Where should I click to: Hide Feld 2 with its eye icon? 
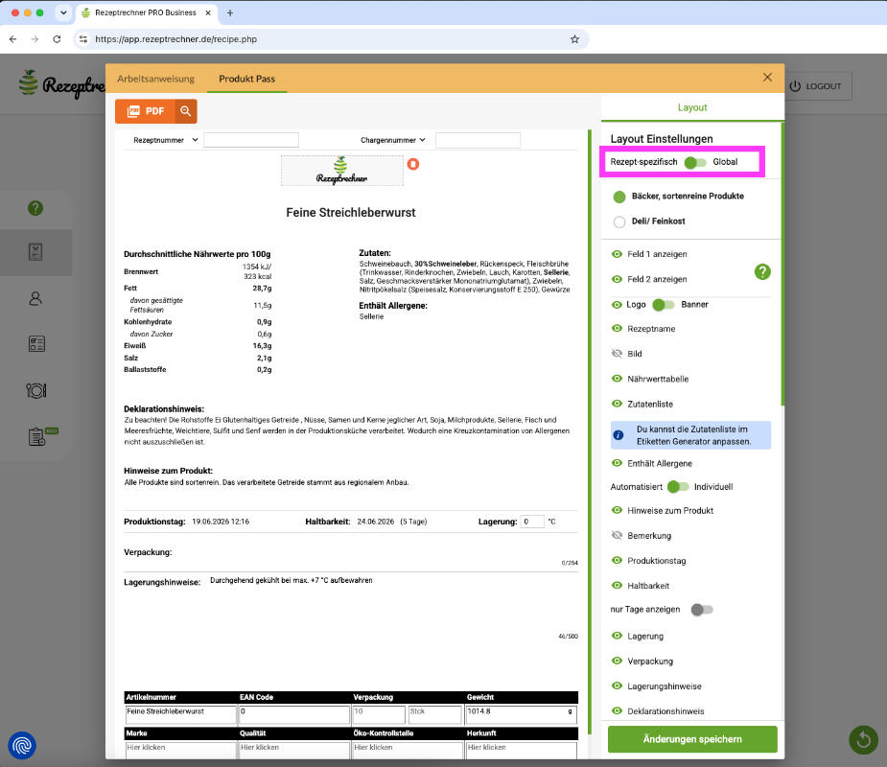(x=618, y=279)
